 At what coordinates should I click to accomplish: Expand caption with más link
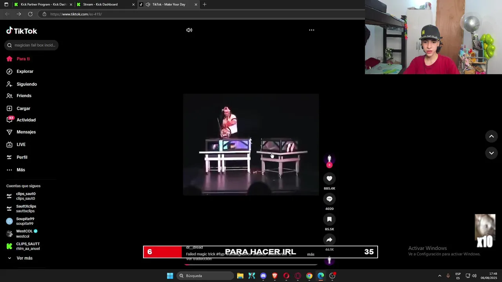click(x=311, y=254)
